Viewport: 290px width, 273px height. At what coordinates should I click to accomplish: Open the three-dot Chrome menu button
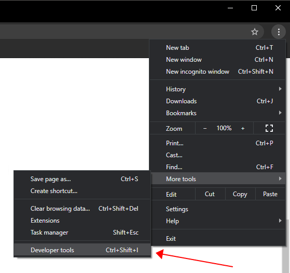(279, 32)
